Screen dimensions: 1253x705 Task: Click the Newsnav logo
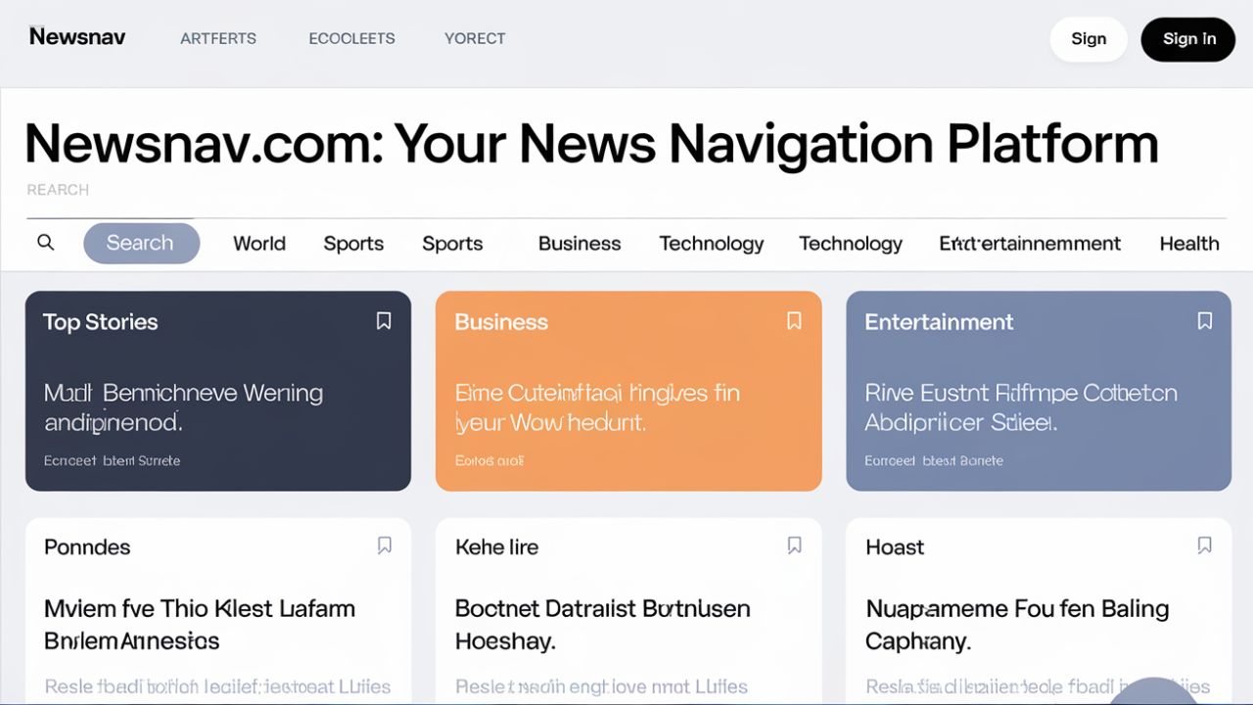pos(77,37)
